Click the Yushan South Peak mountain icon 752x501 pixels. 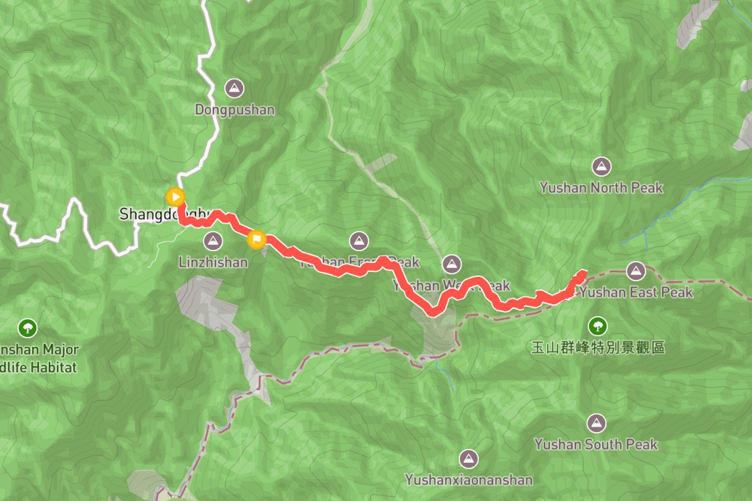pyautogui.click(x=596, y=423)
